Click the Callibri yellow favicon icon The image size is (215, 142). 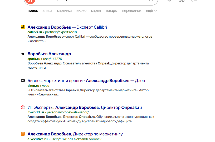coord(23,27)
